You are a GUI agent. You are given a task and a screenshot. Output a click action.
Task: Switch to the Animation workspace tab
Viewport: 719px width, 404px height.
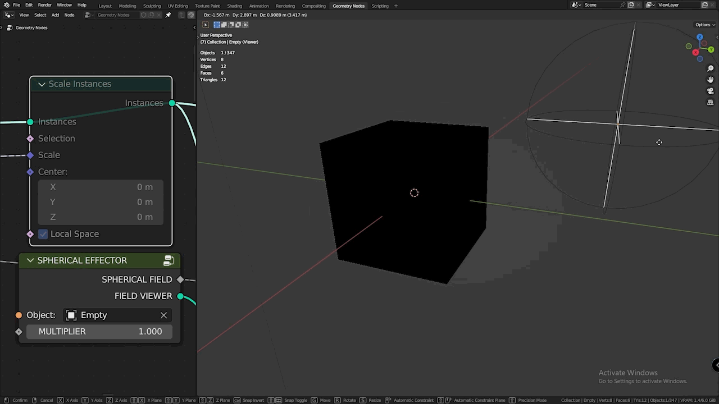[x=259, y=6]
